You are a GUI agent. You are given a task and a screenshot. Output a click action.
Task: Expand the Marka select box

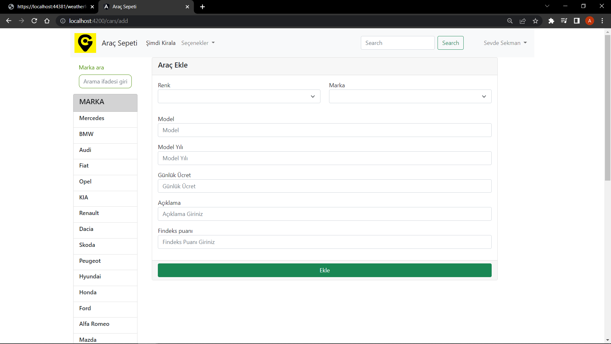pos(410,97)
